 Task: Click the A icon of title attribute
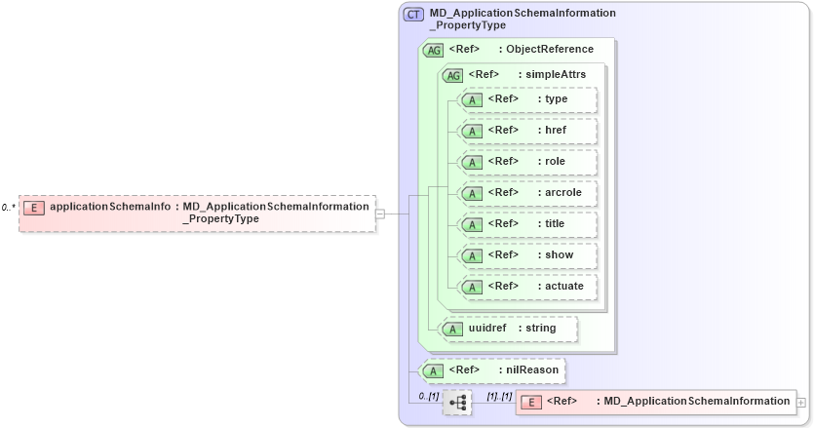point(472,225)
